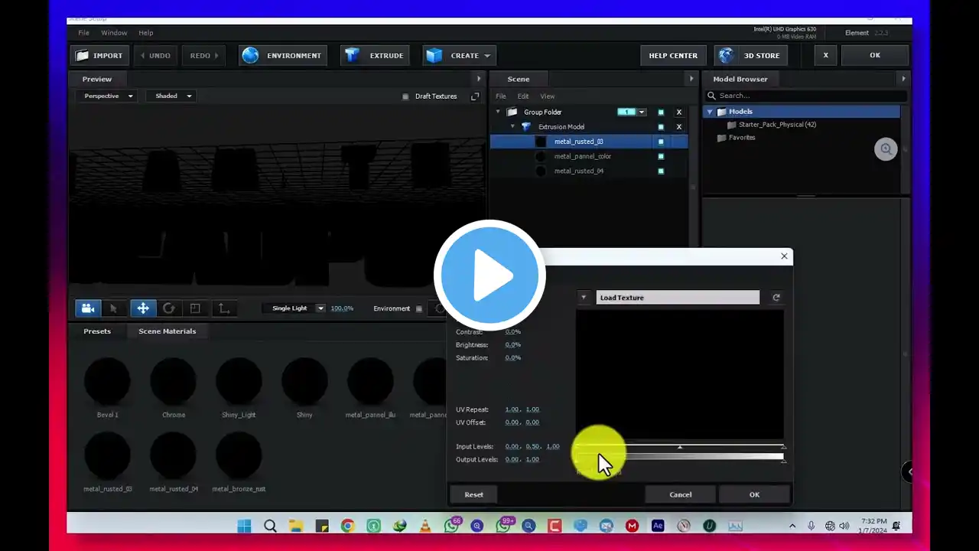
Task: Toggle visibility of metal_rusted_04 in Scene
Action: coord(661,171)
